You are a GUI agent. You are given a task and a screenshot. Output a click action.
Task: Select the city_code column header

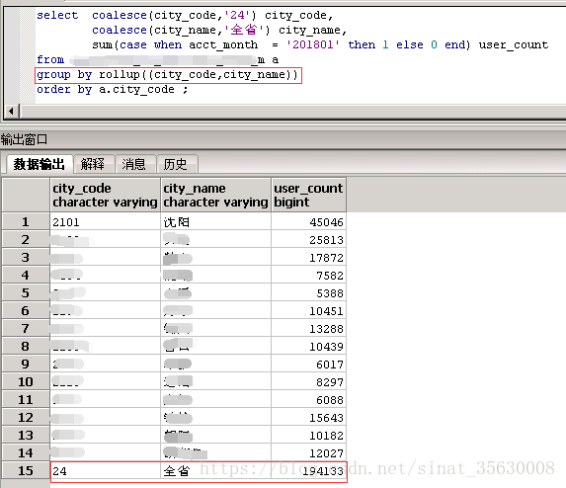[x=105, y=195]
